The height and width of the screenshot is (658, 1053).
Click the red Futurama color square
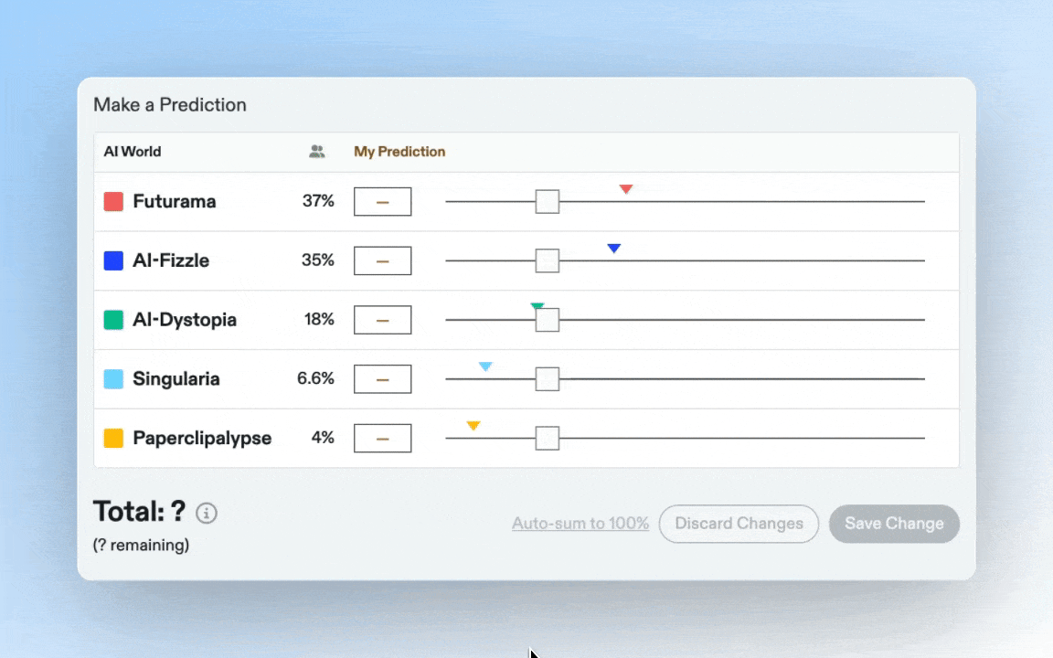pyautogui.click(x=113, y=201)
